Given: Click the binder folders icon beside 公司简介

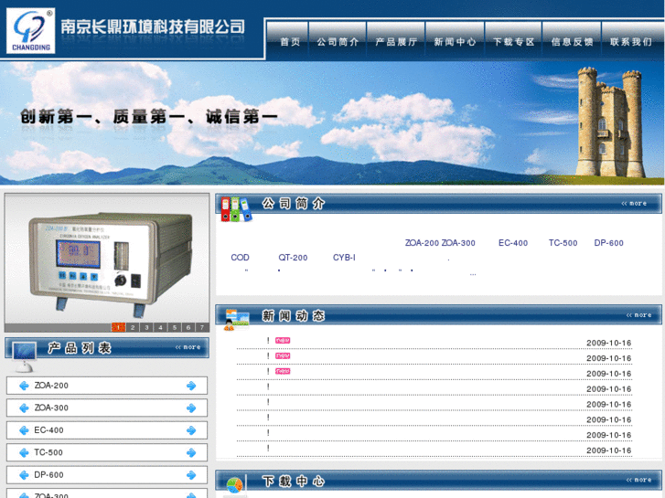Looking at the screenshot, I should [236, 209].
